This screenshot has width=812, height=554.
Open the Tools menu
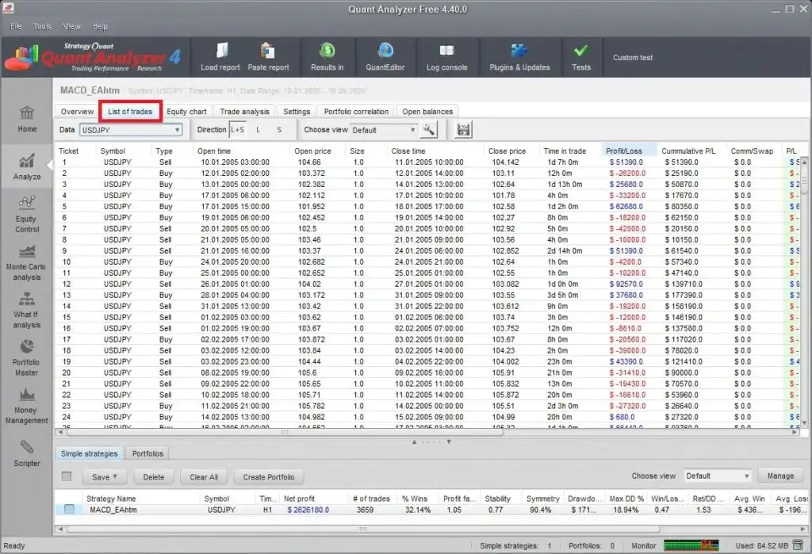pos(42,26)
